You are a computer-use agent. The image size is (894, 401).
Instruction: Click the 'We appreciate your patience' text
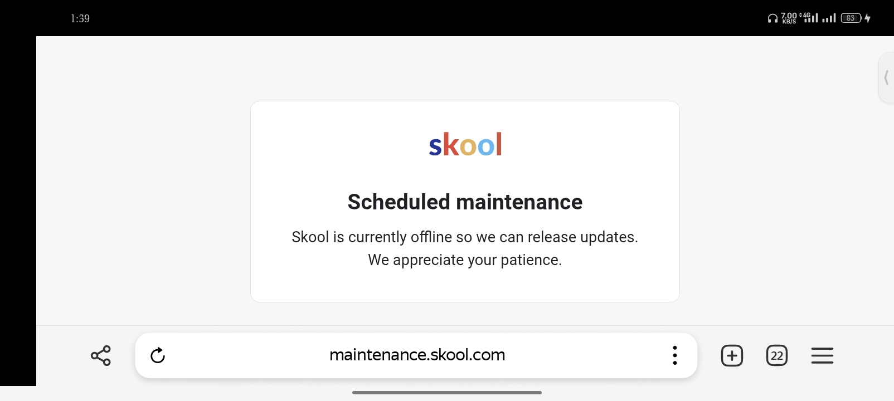pyautogui.click(x=465, y=260)
